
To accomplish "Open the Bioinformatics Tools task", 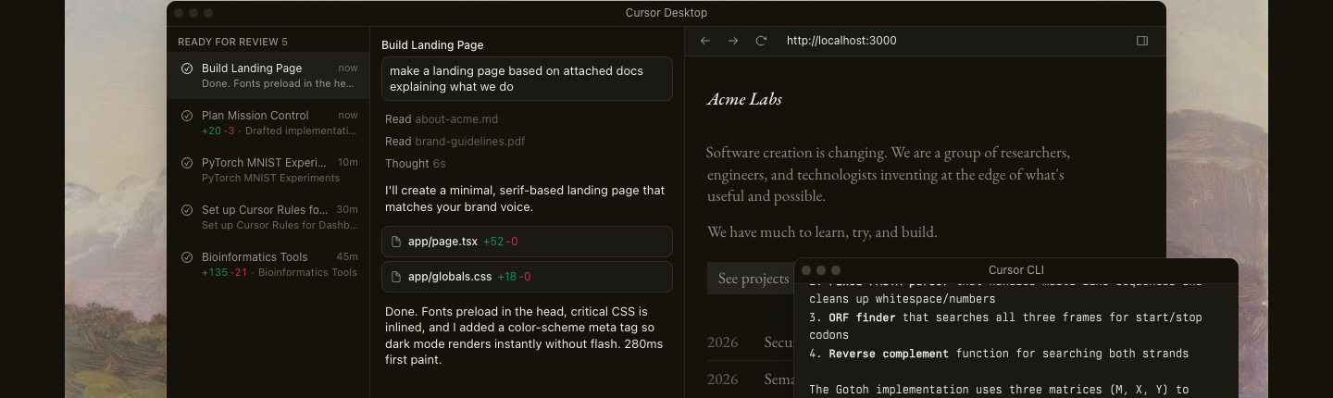I will coord(268,264).
